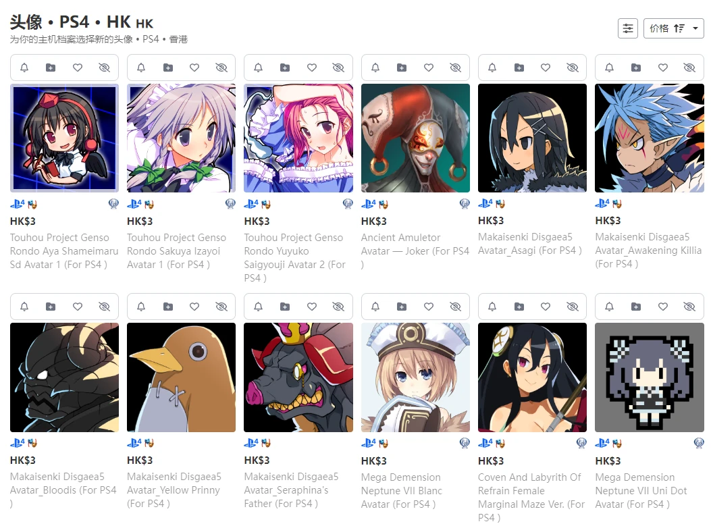Select the Coven And Labyrinth Refrain avatar image
Viewport: 711px width, 526px height.
click(532, 377)
